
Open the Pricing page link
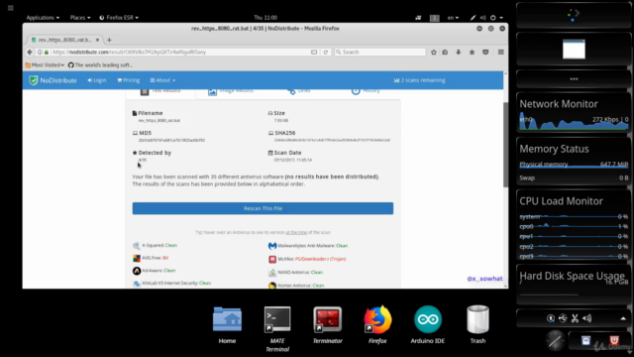(128, 80)
